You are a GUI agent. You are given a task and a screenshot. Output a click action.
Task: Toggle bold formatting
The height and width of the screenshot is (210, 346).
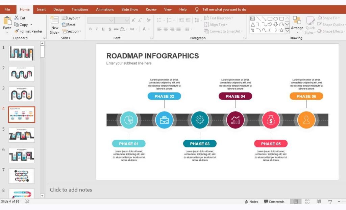[90, 29]
